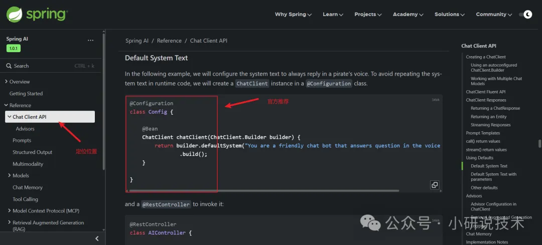Click the 1.0.1 version badge

tap(14, 48)
